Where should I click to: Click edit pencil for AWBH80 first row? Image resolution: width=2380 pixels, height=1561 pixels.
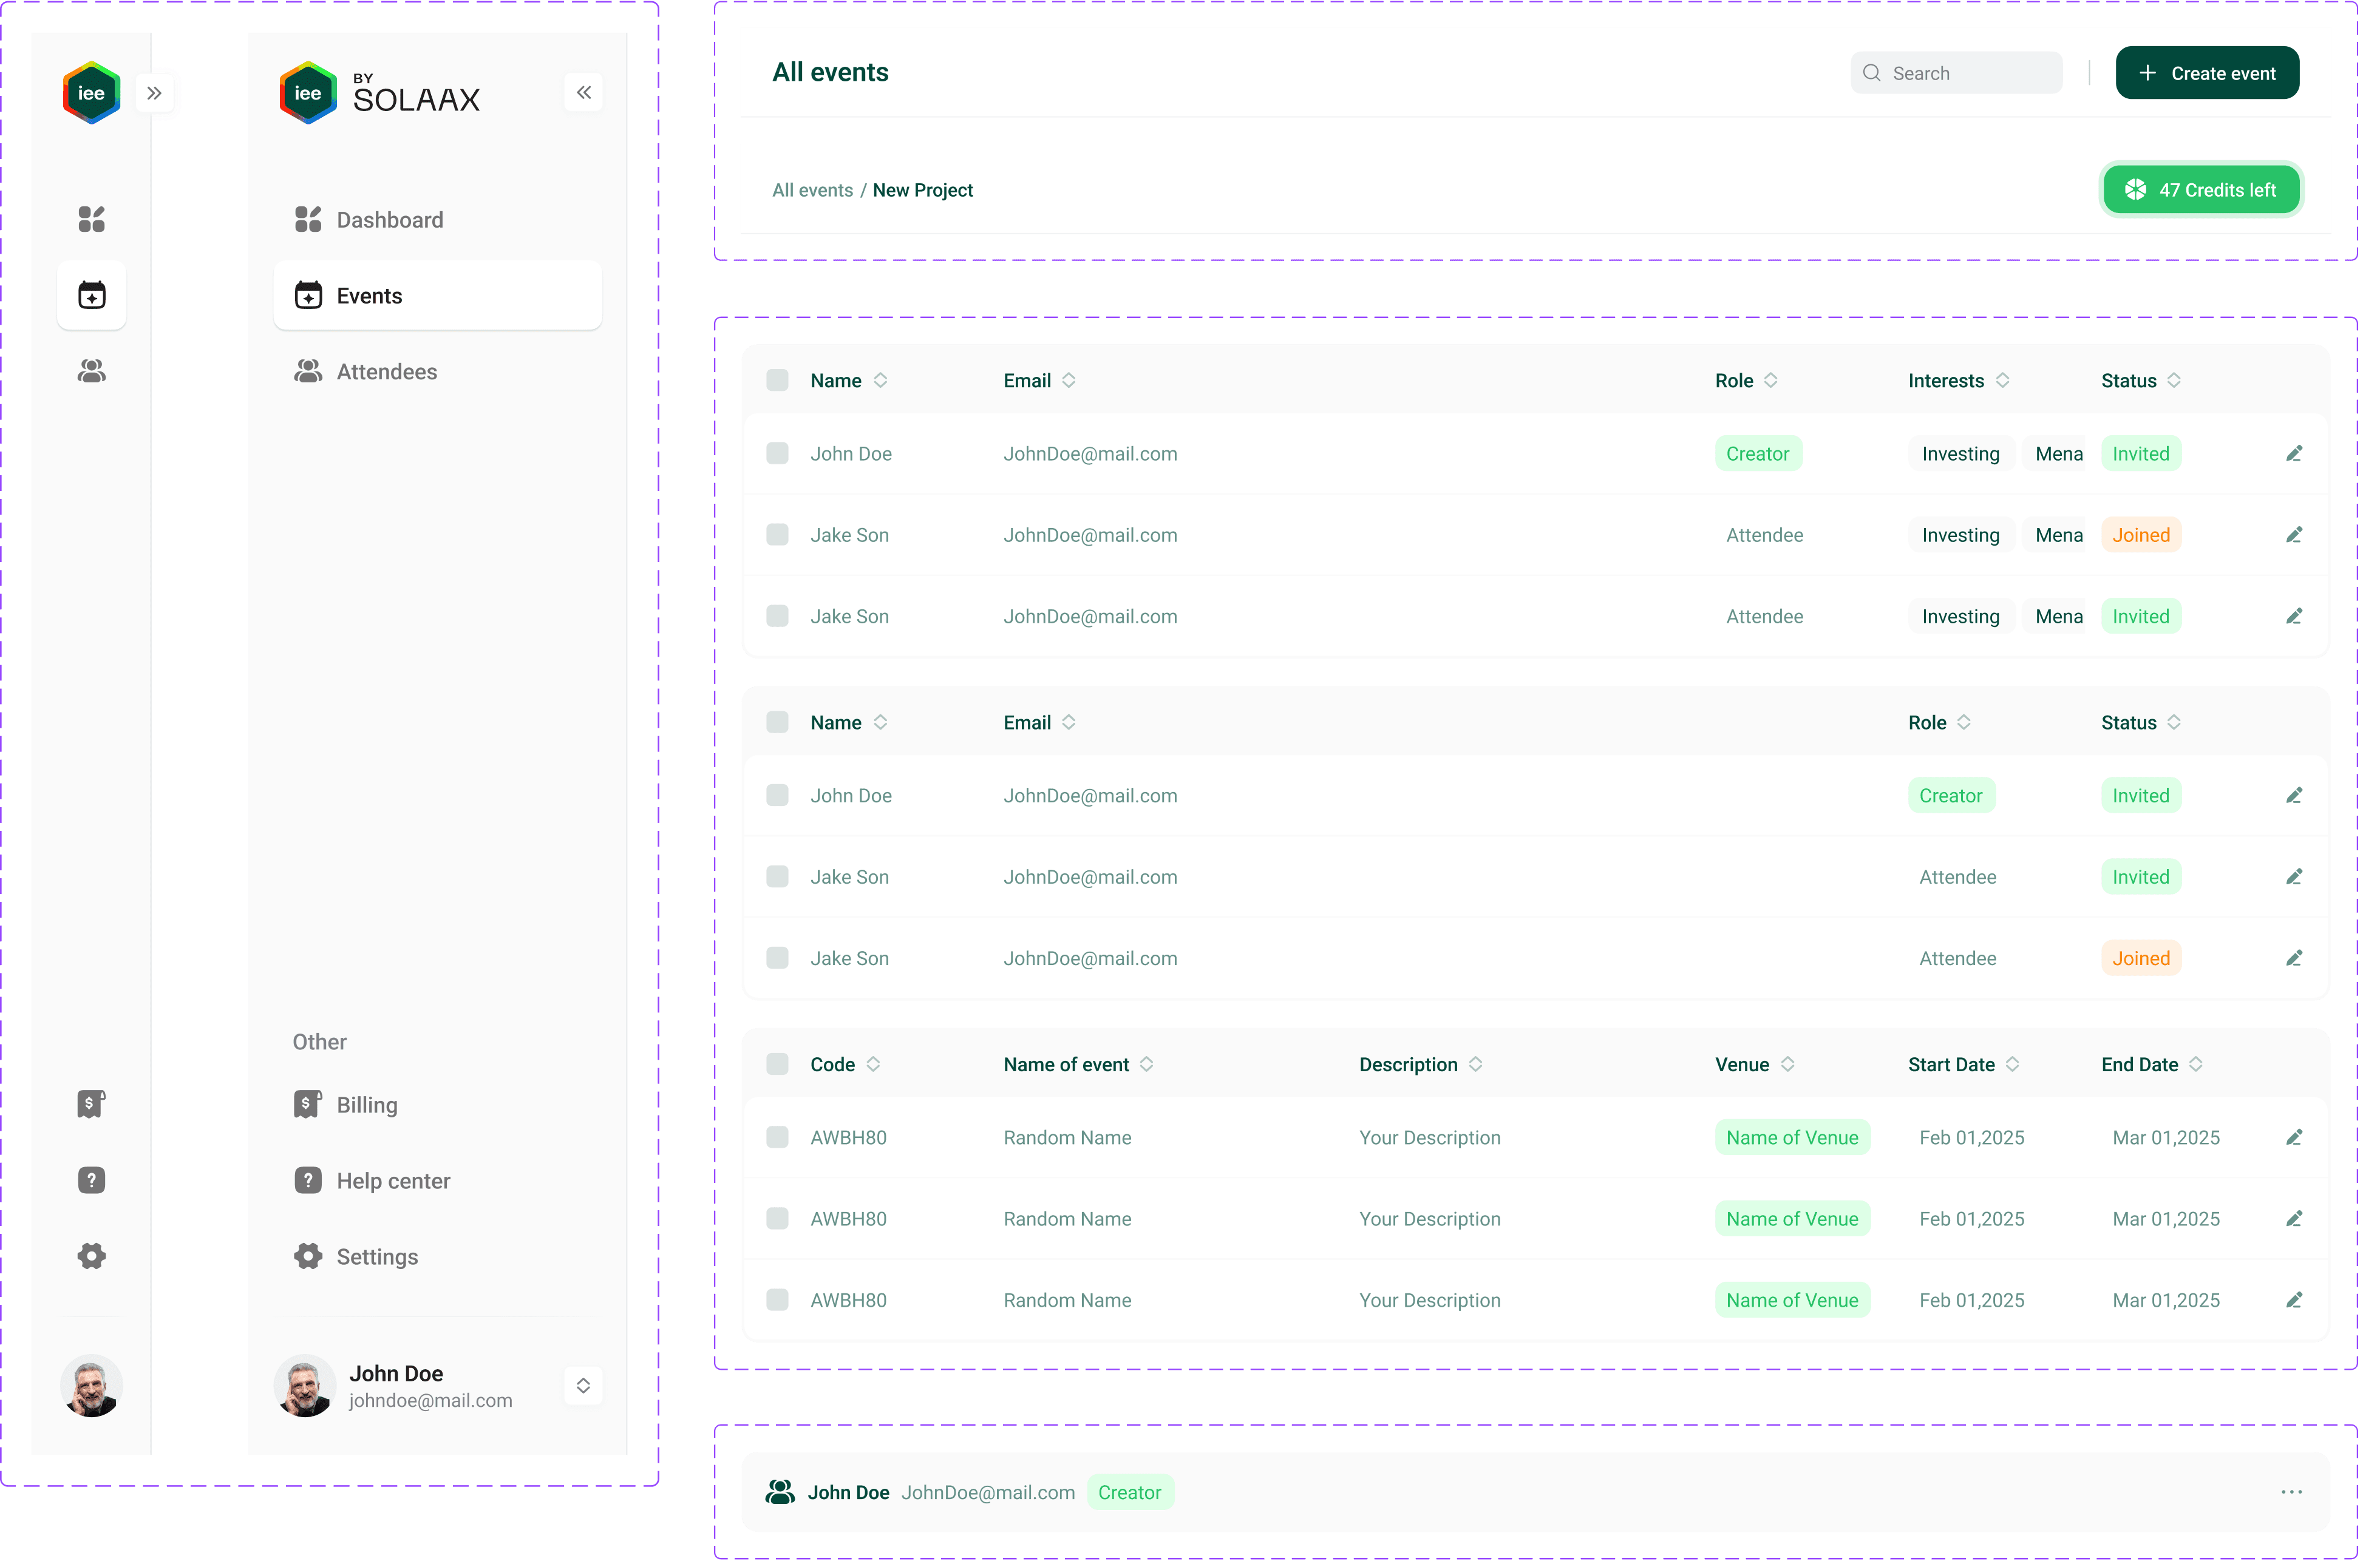tap(2294, 1137)
